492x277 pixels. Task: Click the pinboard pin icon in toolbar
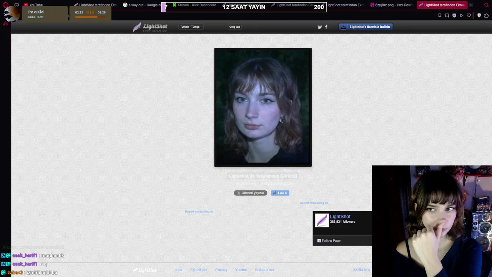coord(440,15)
